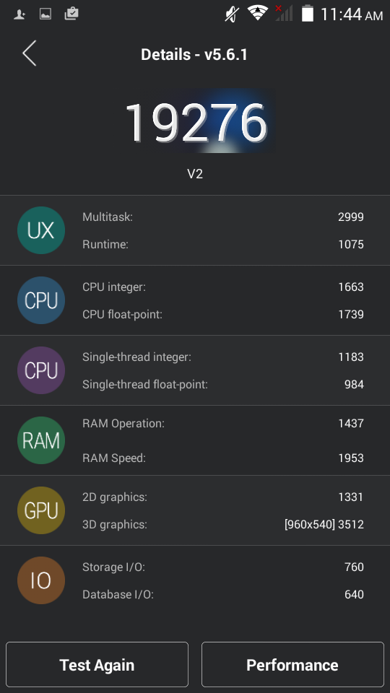Viewport: 390px width, 693px height.
Task: Tap the blue CPU category icon
Action: point(41,300)
